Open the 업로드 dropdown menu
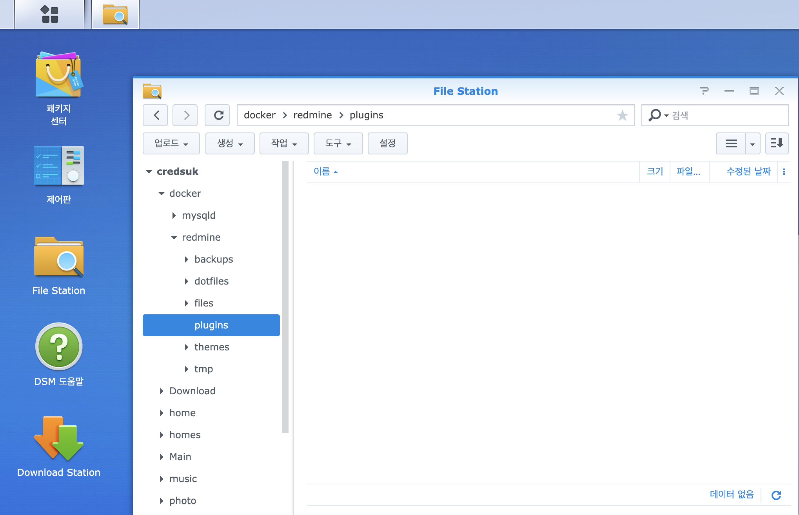 [x=171, y=143]
